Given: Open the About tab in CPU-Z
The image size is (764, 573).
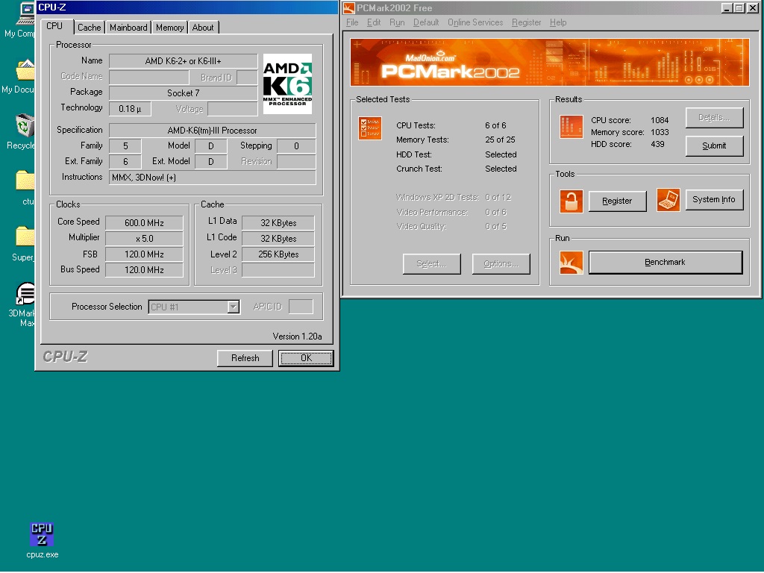Looking at the screenshot, I should (203, 28).
